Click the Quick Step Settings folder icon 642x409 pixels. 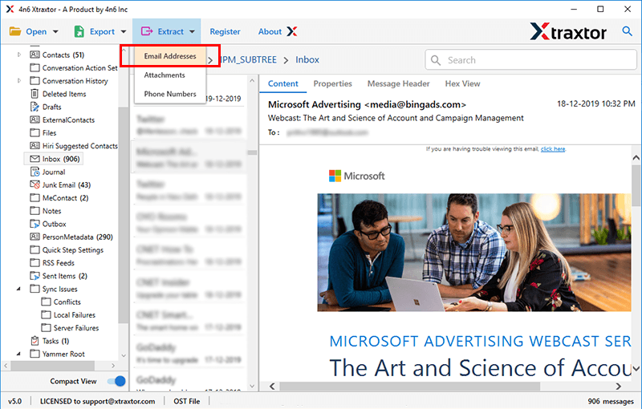point(35,249)
